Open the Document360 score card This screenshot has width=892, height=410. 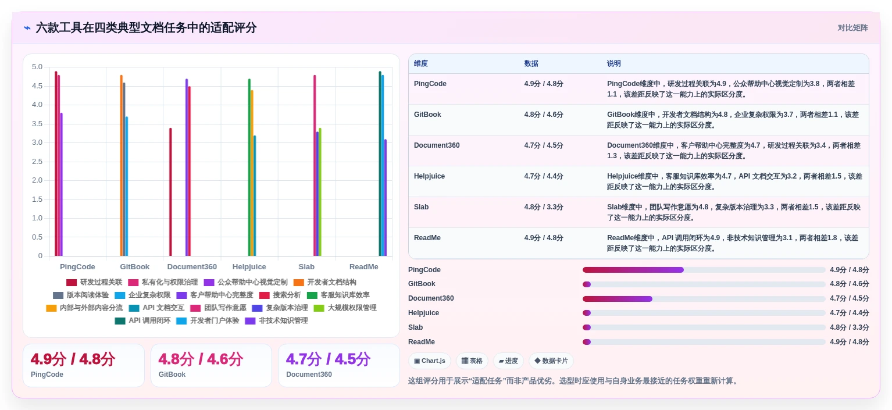click(339, 365)
